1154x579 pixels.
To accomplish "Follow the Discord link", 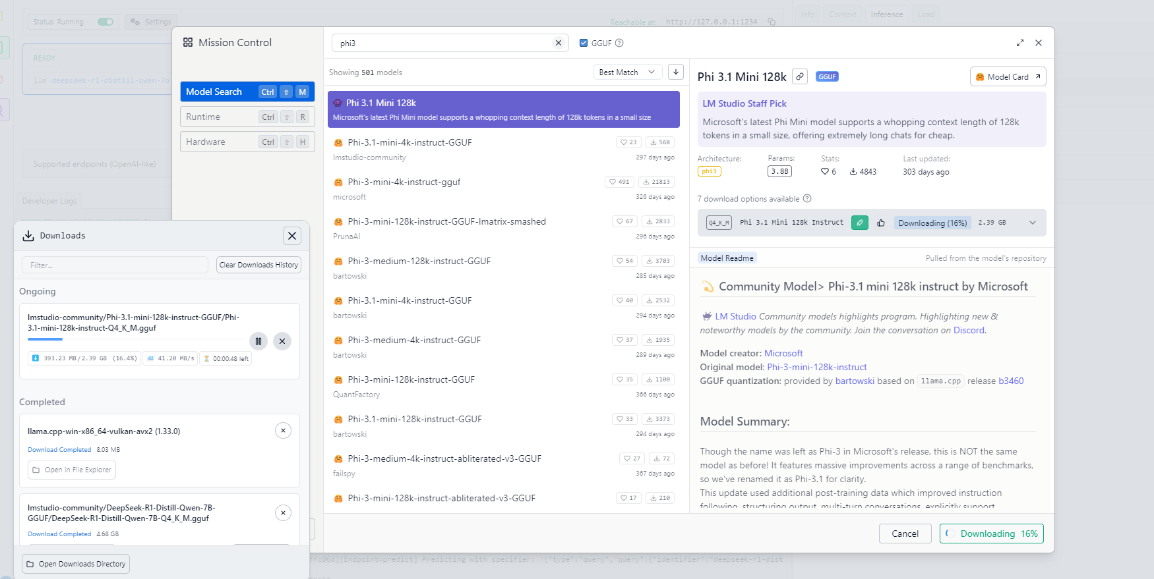I will [x=969, y=330].
